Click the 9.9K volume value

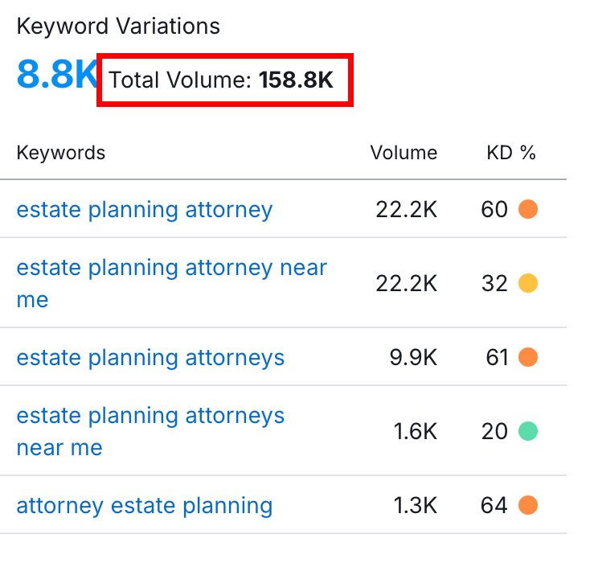click(x=413, y=357)
